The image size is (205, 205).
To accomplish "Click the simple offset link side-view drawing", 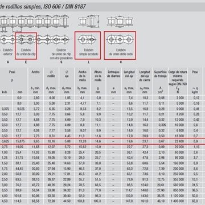I will click(88, 39).
